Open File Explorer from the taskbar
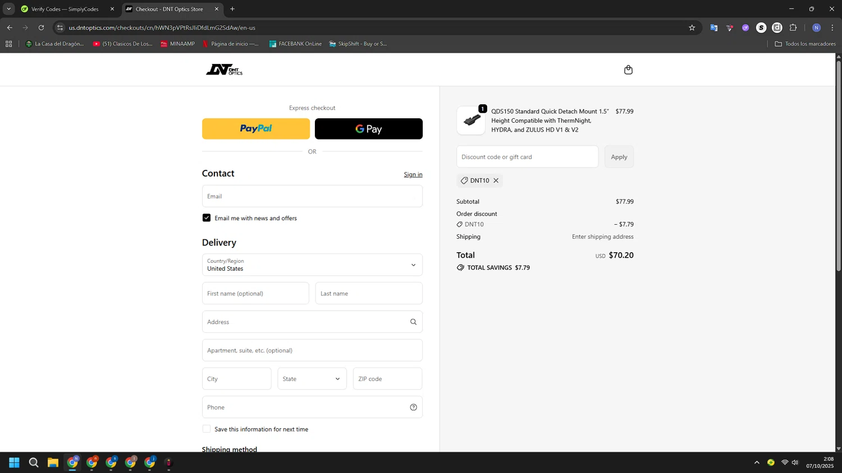Screen dimensions: 842x473 [53, 462]
